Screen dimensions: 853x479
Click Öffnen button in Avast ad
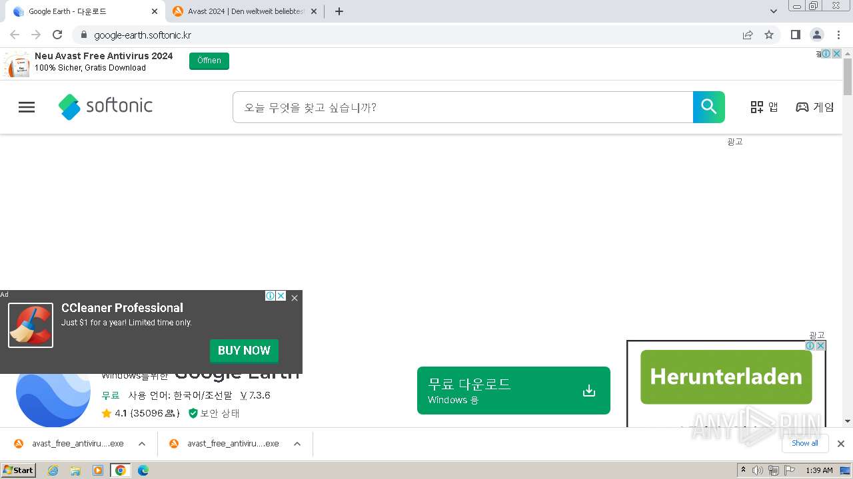[x=209, y=61]
